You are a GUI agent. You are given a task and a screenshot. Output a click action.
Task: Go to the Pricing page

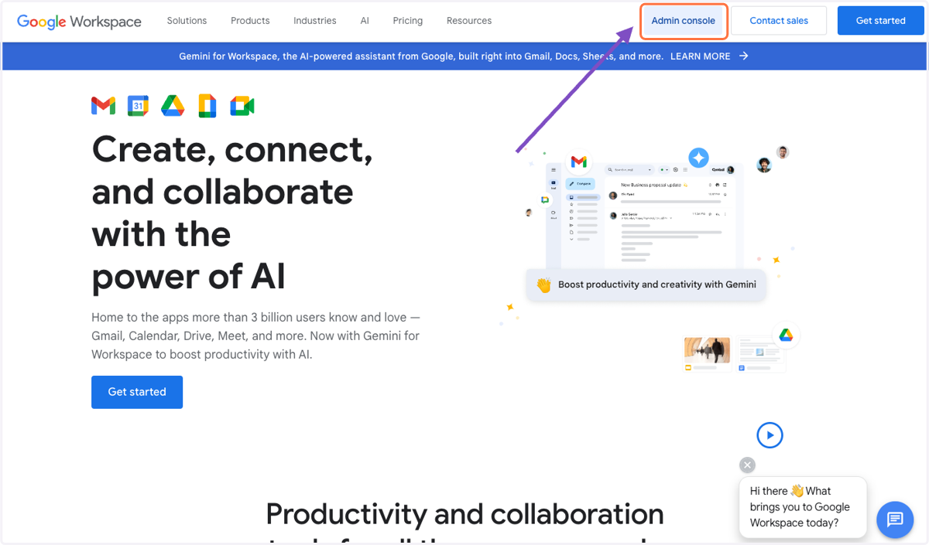click(408, 21)
